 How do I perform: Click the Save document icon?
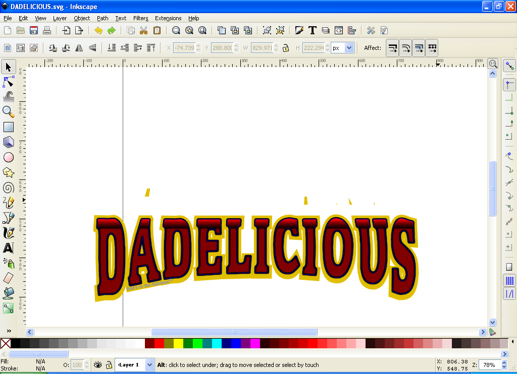coord(34,30)
